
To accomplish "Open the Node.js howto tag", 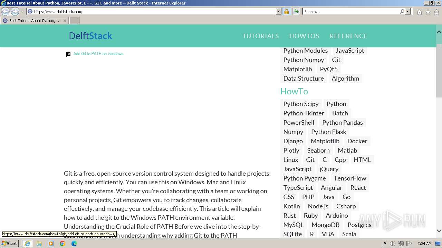I will [x=318, y=206].
